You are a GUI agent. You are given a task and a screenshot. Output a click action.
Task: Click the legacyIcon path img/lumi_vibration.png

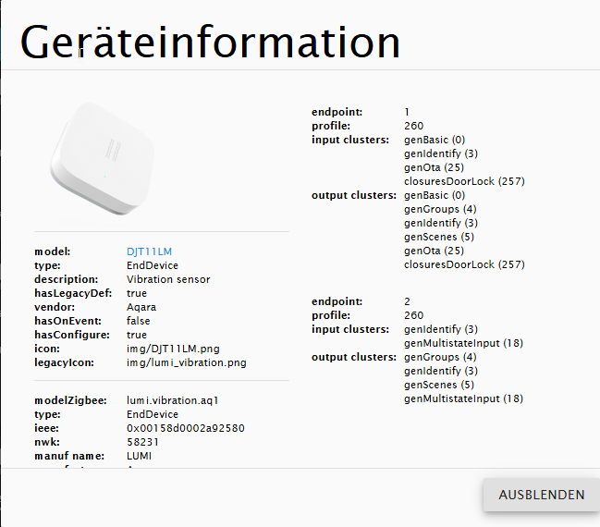186,362
